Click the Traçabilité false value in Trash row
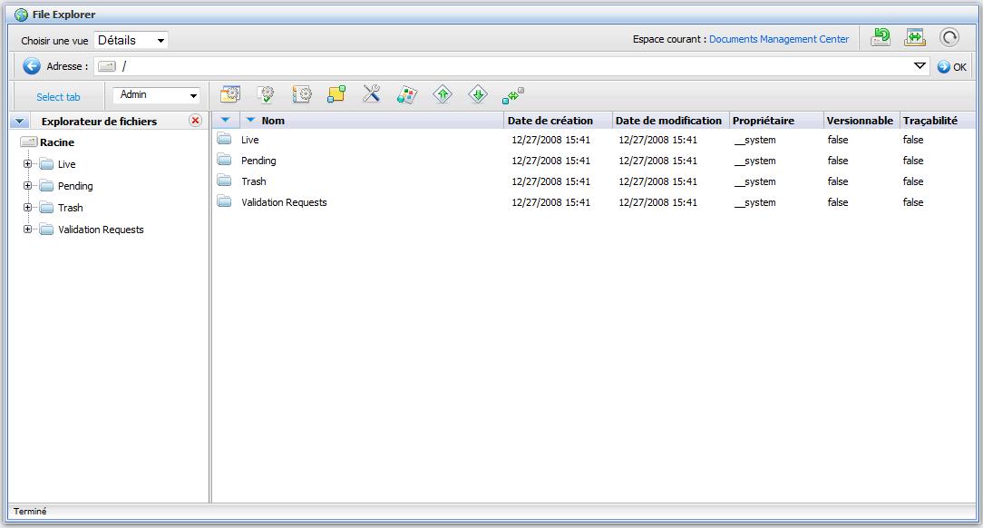This screenshot has width=983, height=528. [913, 181]
